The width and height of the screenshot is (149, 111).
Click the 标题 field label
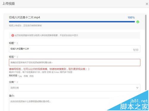click(x=13, y=43)
